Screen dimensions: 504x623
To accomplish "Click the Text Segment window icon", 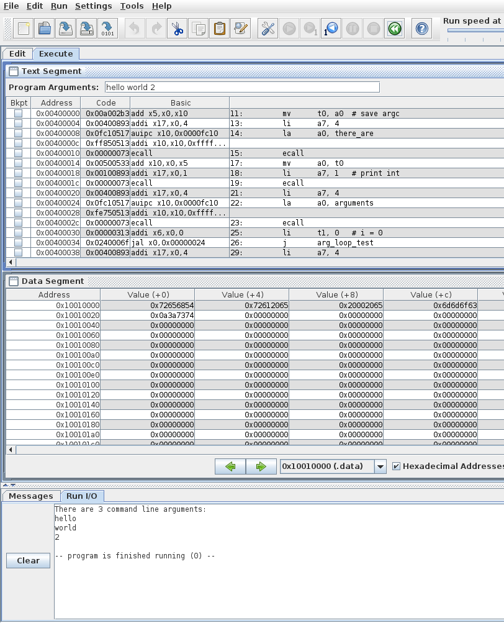I will point(14,71).
